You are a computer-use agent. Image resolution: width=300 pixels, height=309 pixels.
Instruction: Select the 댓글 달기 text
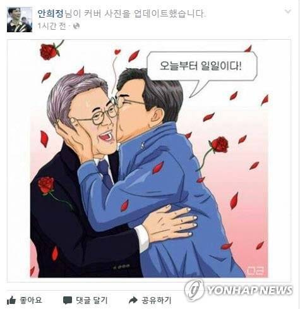click(x=92, y=300)
